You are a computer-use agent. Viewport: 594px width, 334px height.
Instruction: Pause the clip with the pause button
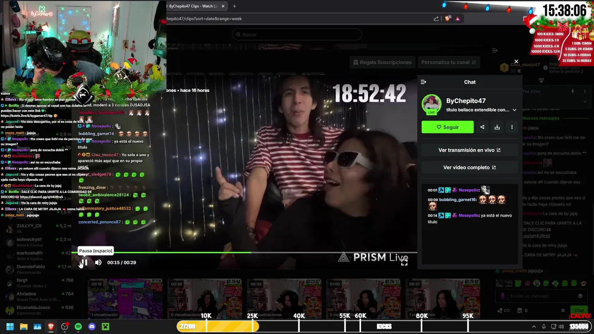[x=84, y=263]
